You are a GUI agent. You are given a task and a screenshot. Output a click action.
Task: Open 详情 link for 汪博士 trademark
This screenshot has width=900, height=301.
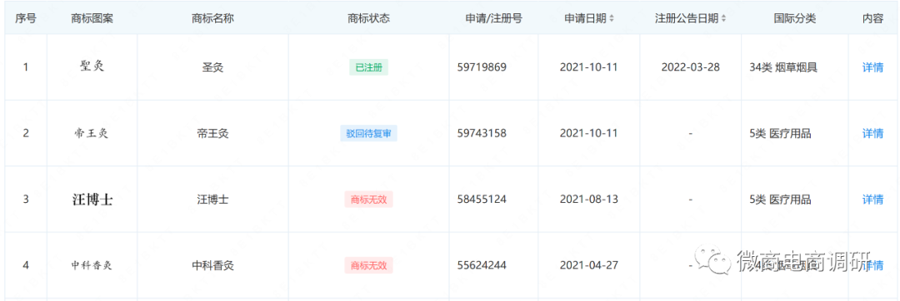[872, 200]
